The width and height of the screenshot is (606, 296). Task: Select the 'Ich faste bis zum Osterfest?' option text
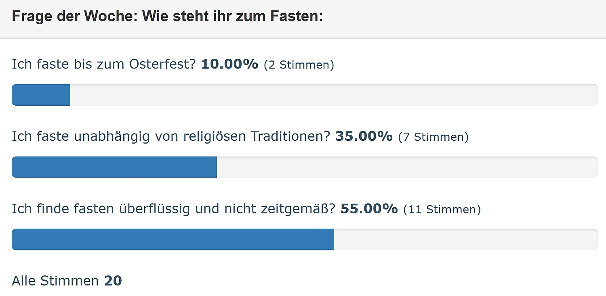click(x=104, y=65)
